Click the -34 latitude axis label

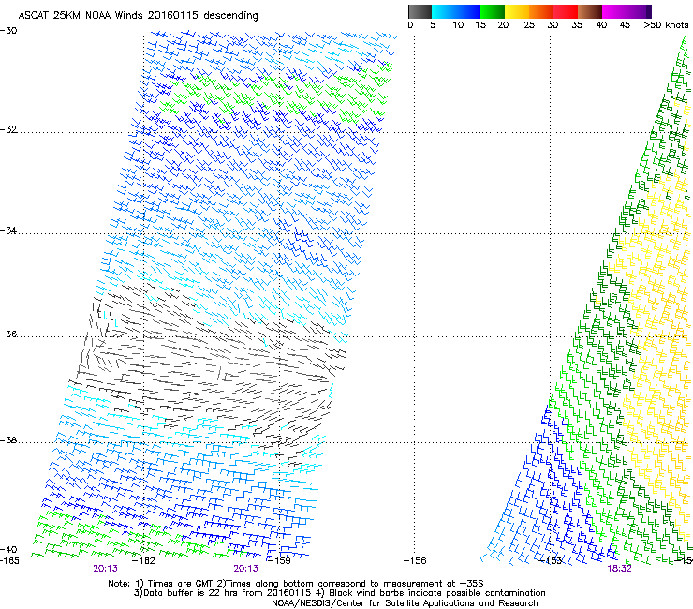pos(8,230)
